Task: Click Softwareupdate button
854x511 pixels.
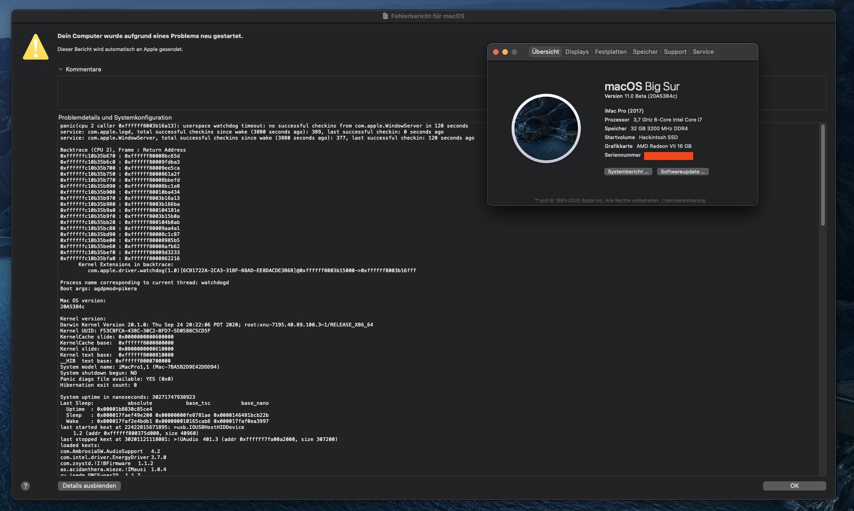Action: point(683,172)
